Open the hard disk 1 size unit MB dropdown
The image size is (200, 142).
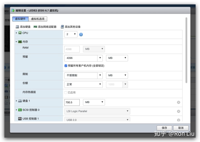pyautogui.click(x=94, y=102)
